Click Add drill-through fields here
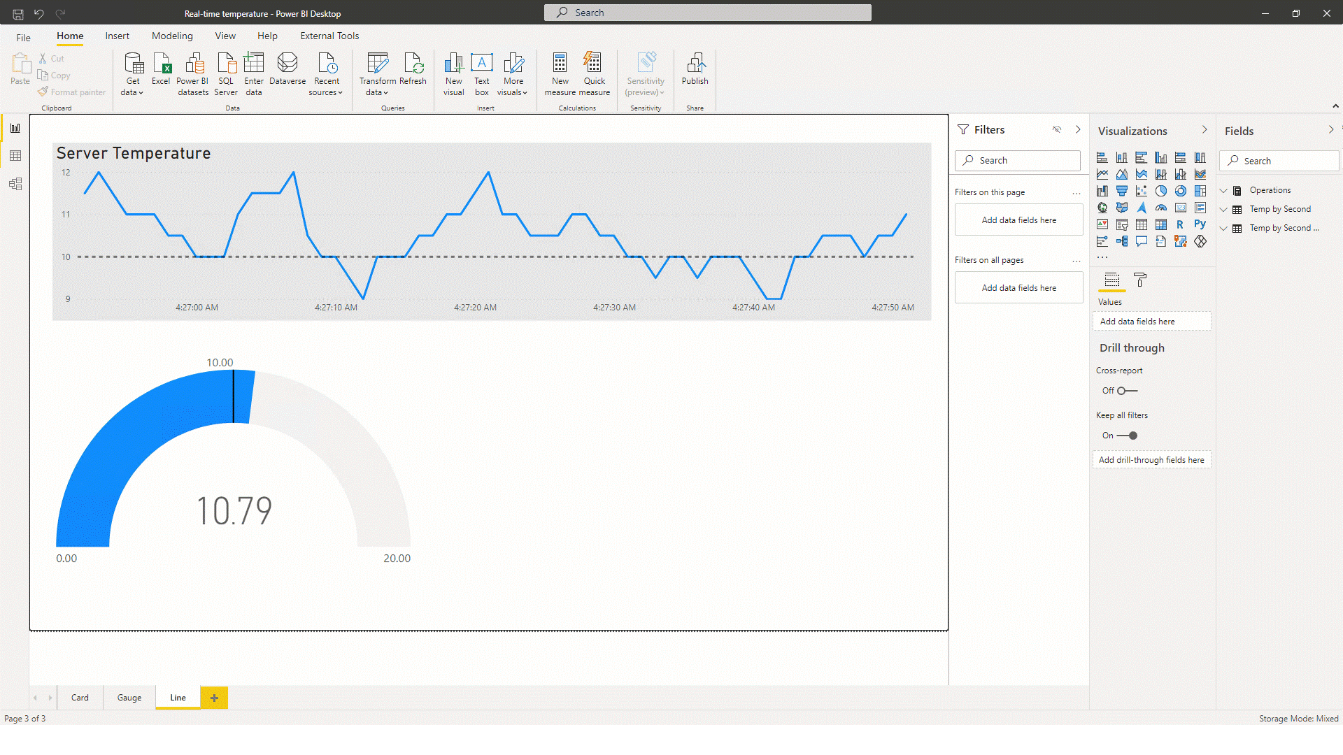The height and width of the screenshot is (755, 1343). click(1152, 459)
